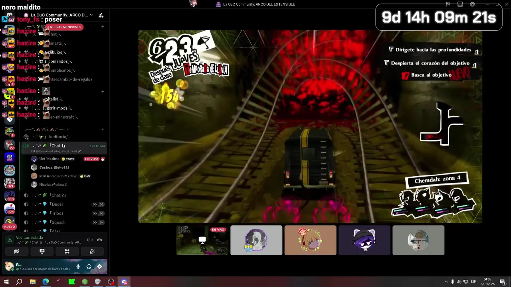Toggle noise suppression icon

coord(90,240)
